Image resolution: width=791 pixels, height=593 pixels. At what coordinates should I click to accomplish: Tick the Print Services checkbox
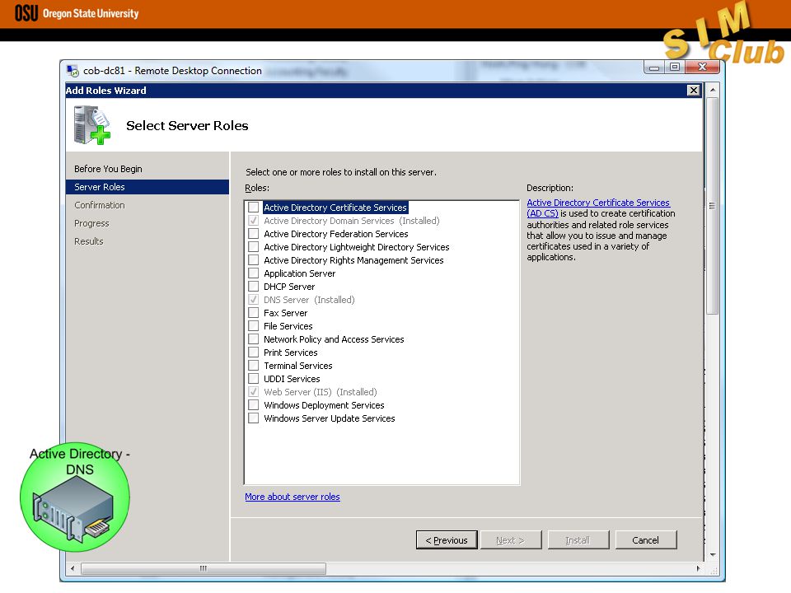pos(254,352)
